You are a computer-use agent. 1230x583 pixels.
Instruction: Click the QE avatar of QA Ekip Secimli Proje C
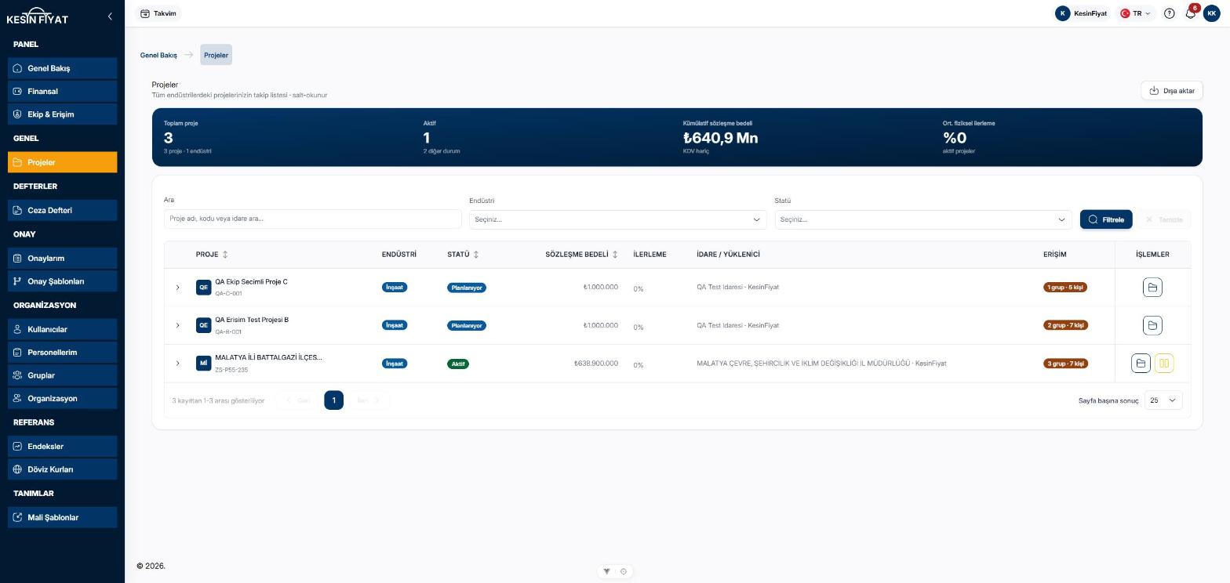point(203,288)
